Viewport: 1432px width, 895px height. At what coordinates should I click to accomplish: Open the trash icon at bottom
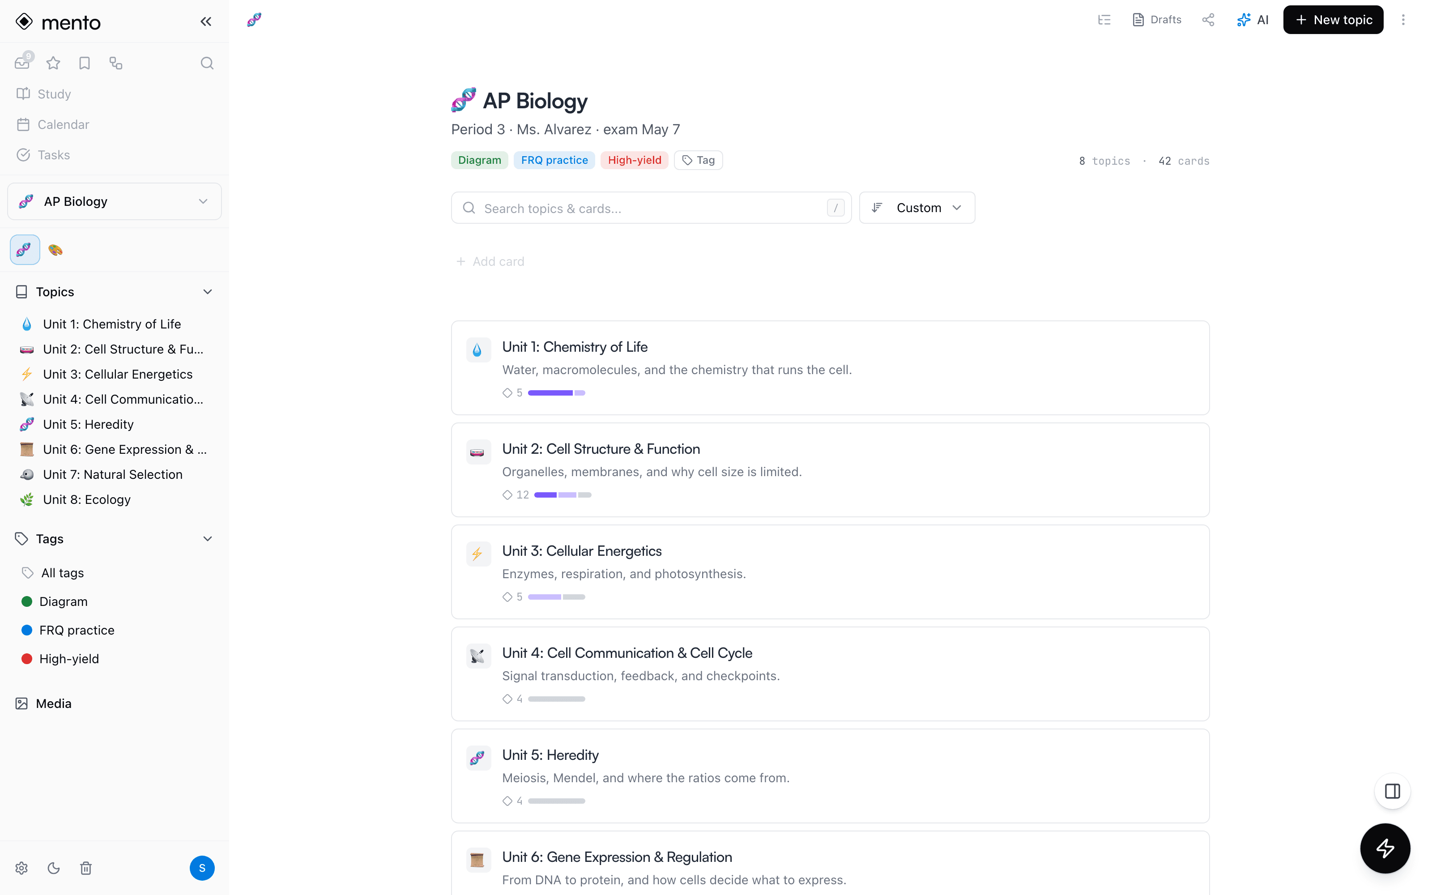click(x=86, y=868)
